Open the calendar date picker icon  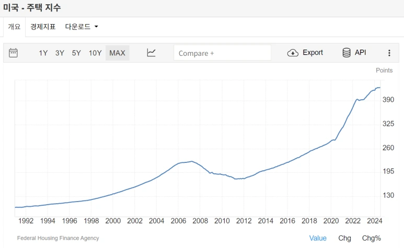[x=13, y=53]
